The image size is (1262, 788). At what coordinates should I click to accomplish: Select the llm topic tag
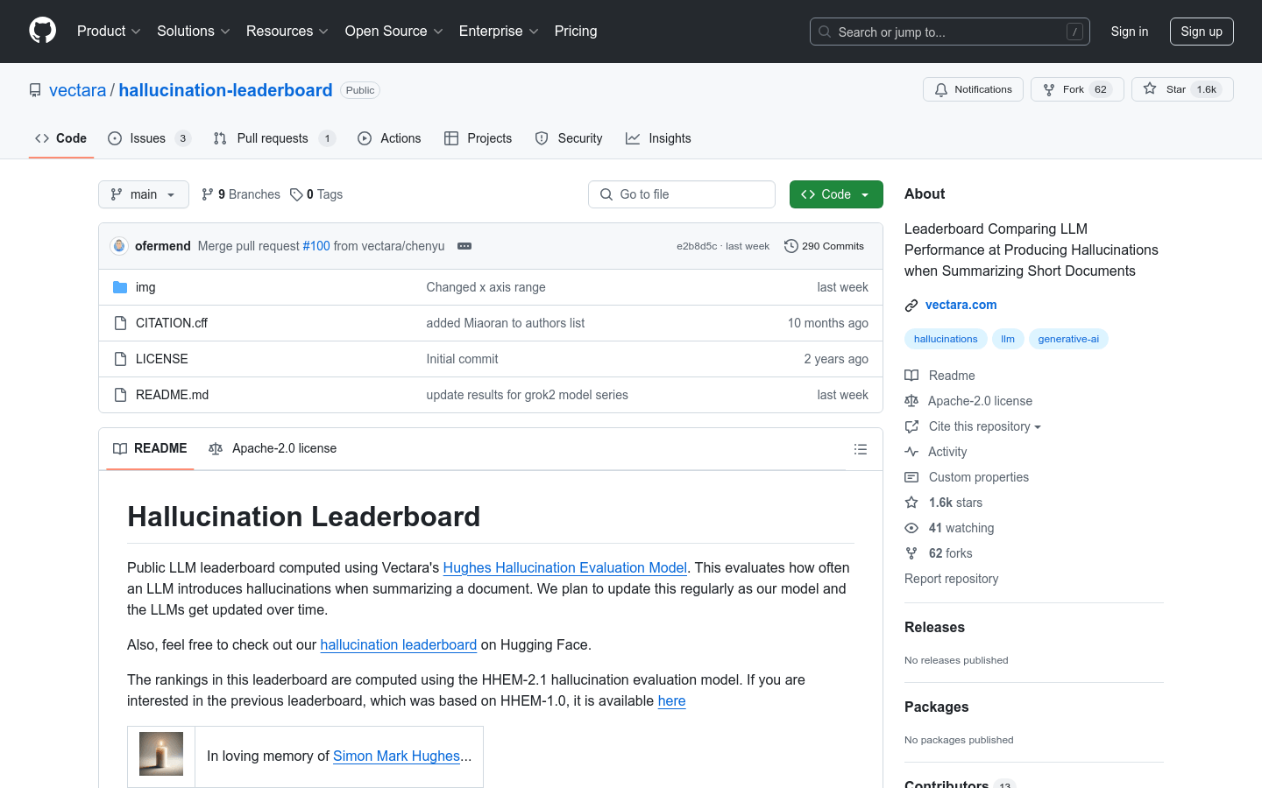click(1008, 339)
